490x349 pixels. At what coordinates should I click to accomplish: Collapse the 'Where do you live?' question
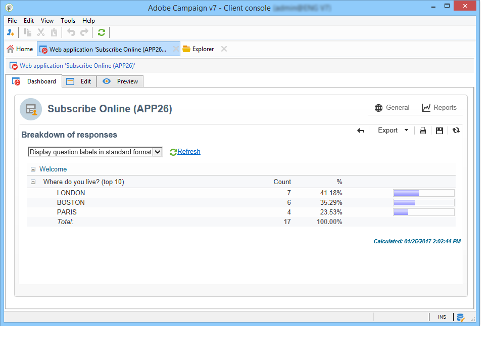[33, 182]
